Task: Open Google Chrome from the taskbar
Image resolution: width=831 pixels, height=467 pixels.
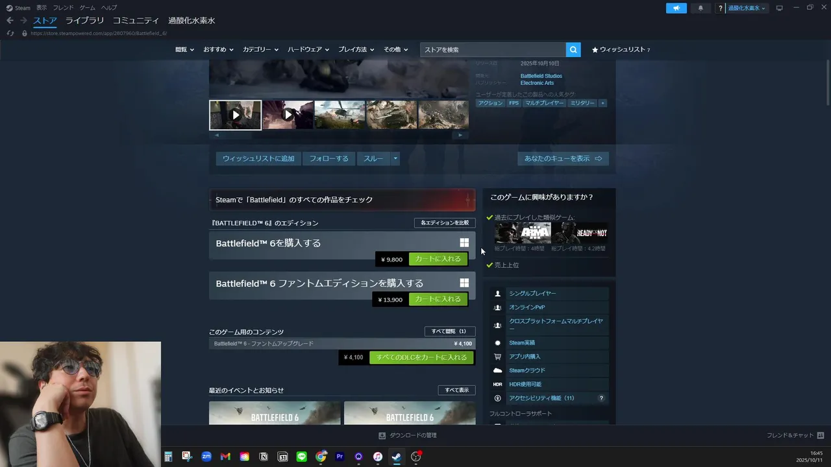Action: [x=321, y=457]
